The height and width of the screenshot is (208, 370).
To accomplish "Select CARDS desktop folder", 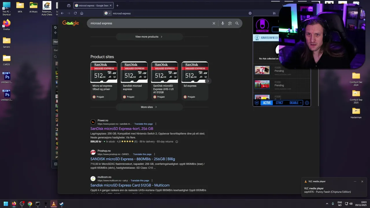I will tap(6, 60).
